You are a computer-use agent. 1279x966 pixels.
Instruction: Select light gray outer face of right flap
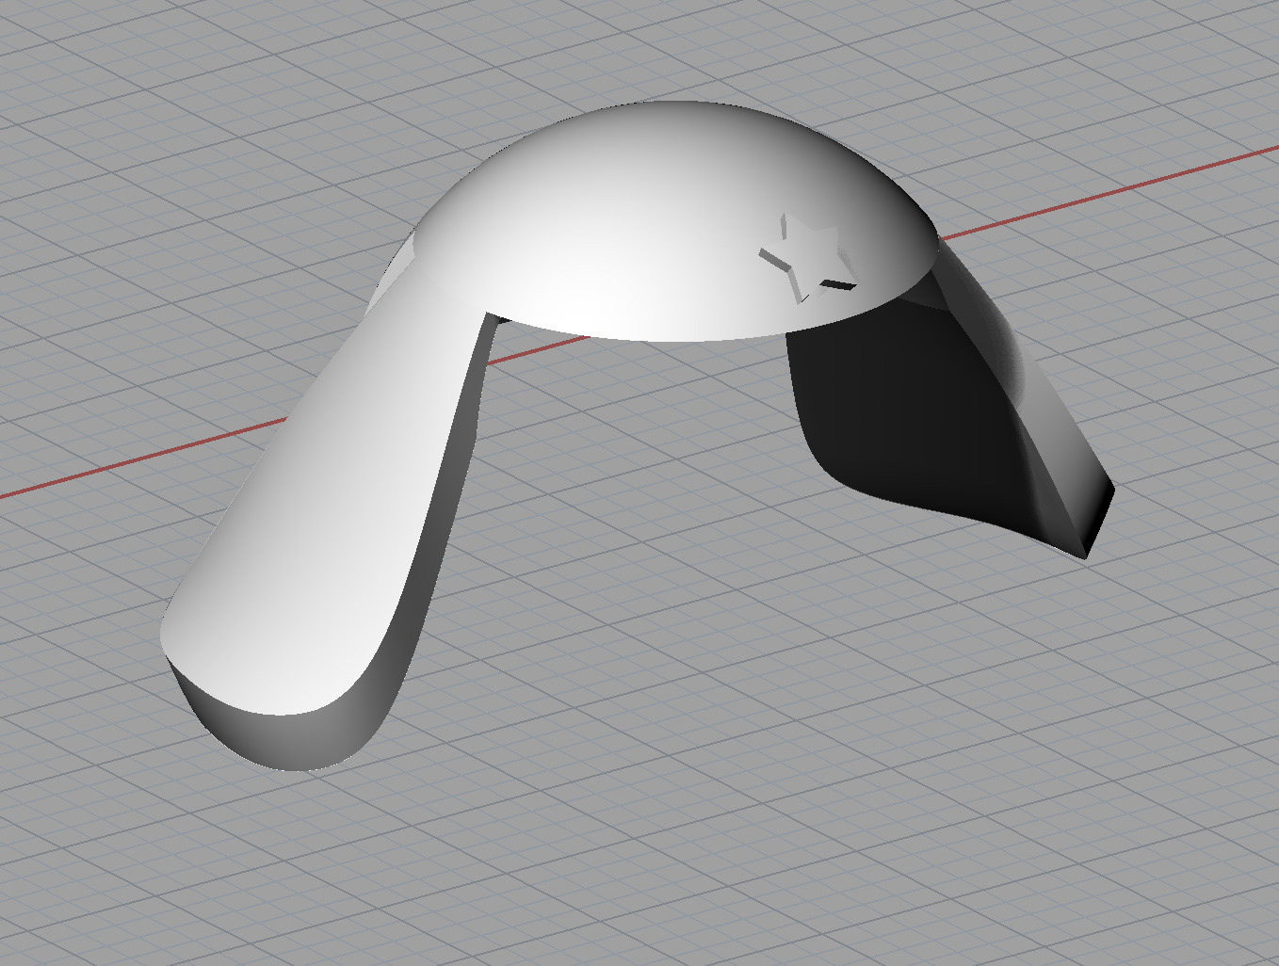[x=1045, y=414]
